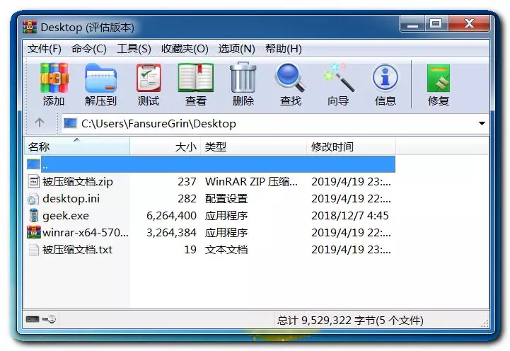Click size value 3,264,384
510x351 pixels.
coord(171,233)
